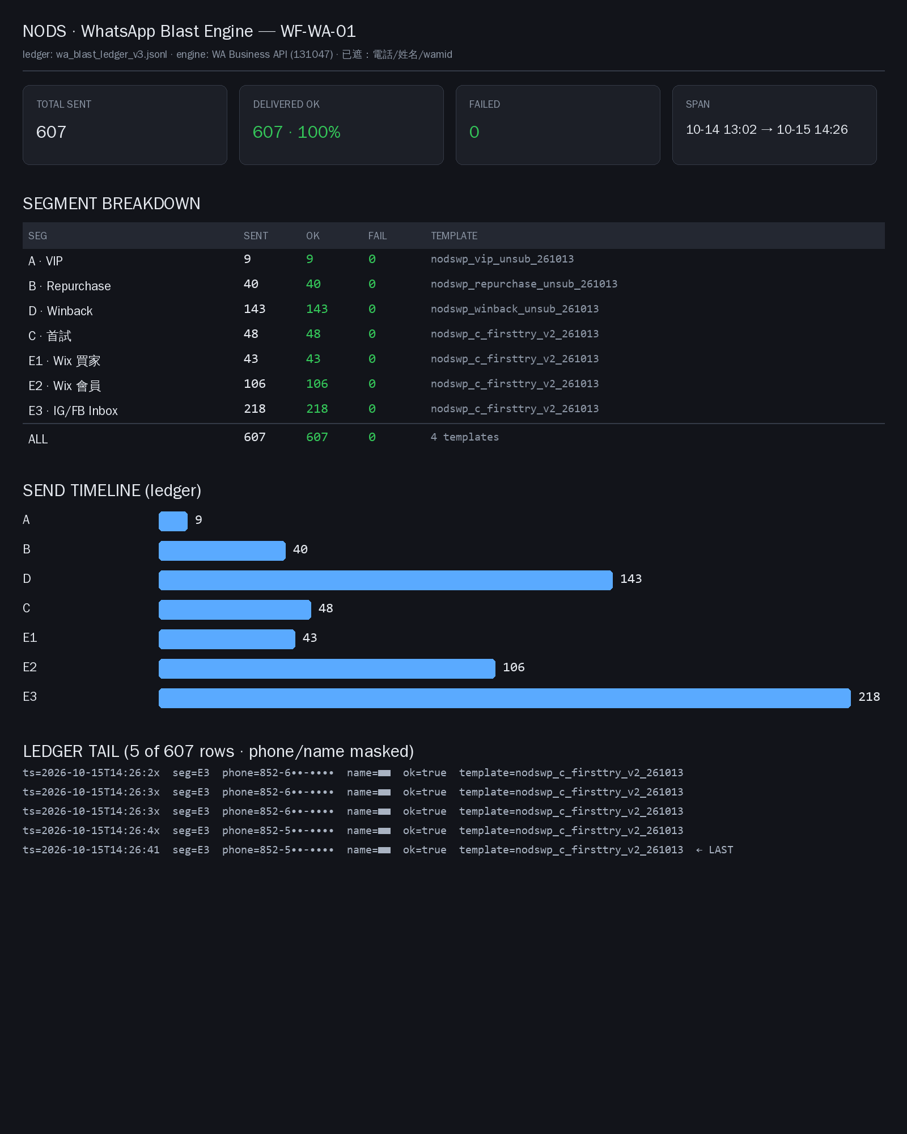The image size is (907, 1134).
Task: Select the 'E2 · Wix 會員' segment row label
Action: click(x=65, y=386)
